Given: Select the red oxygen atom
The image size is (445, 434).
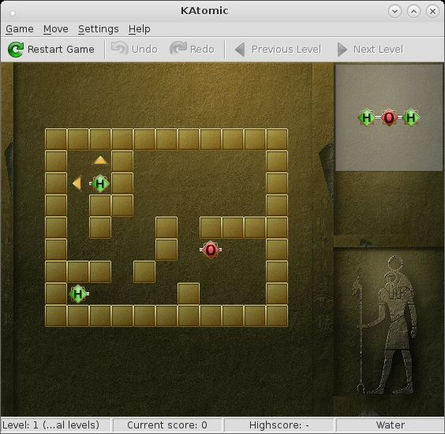Looking at the screenshot, I should click(211, 250).
